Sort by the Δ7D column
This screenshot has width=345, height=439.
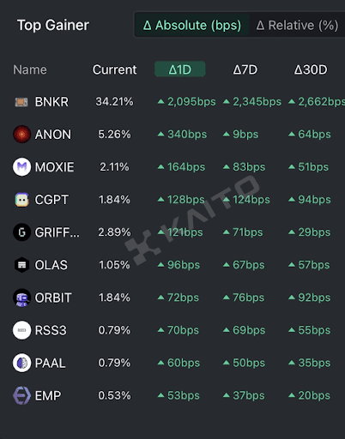click(x=245, y=69)
